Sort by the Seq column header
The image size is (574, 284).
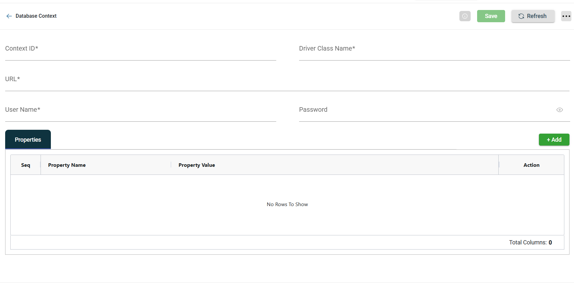(x=25, y=165)
